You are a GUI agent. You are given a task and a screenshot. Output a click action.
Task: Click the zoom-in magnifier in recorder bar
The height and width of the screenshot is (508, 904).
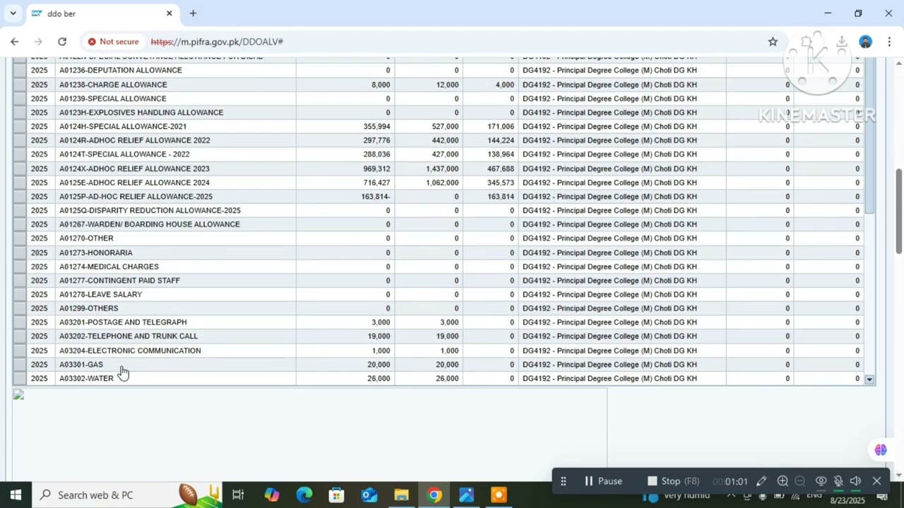pyautogui.click(x=783, y=481)
